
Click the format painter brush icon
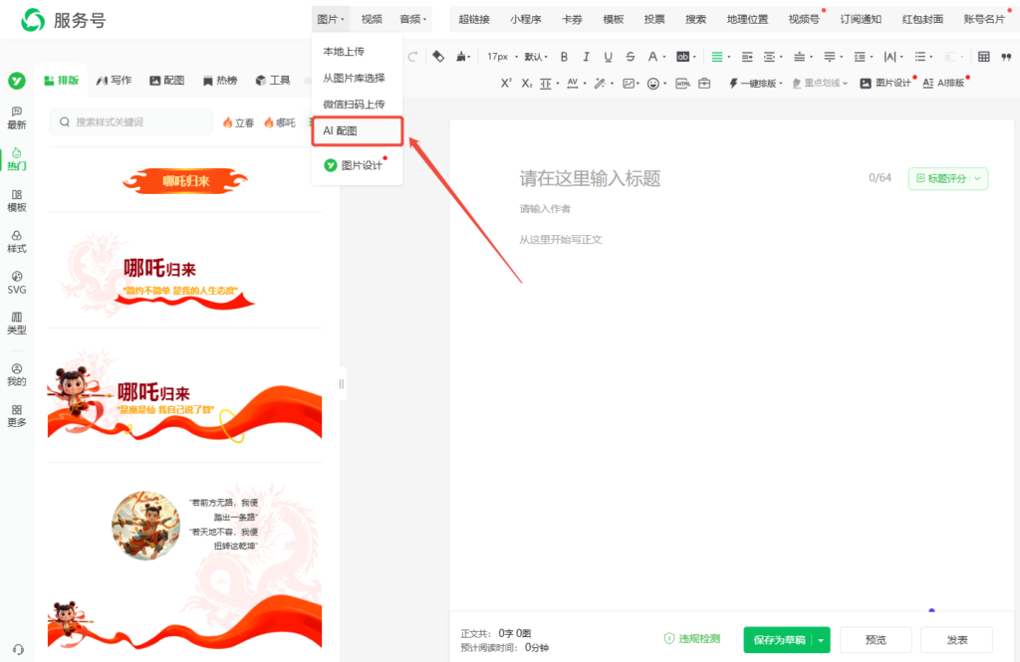click(x=461, y=57)
